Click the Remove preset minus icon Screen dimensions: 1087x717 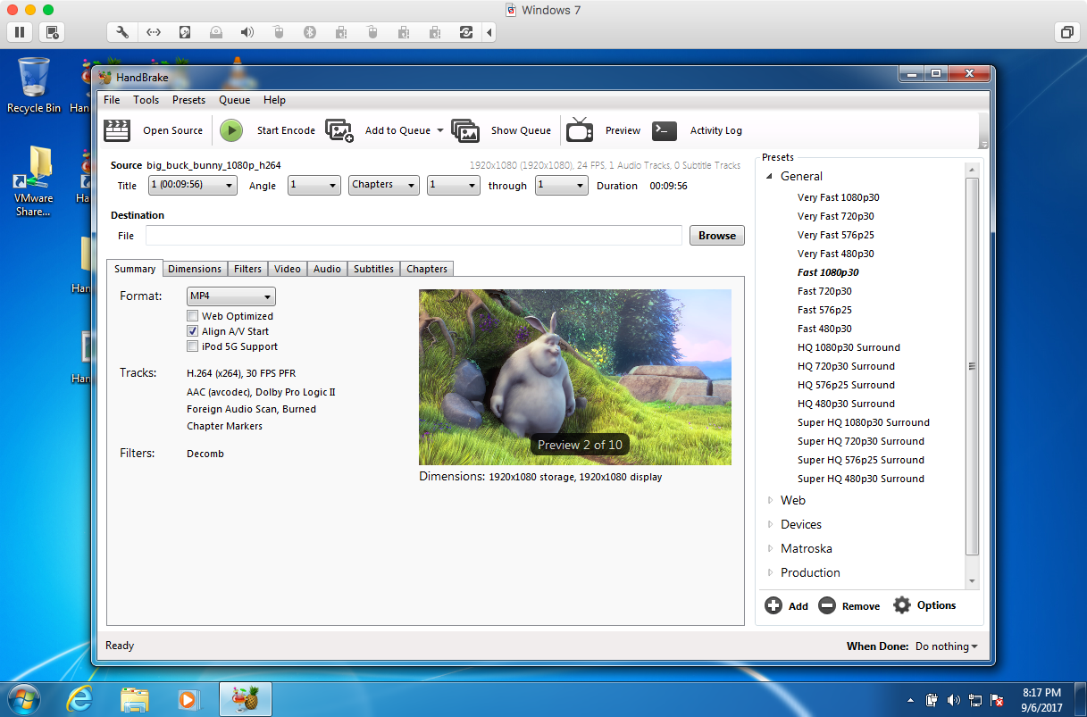(x=827, y=605)
